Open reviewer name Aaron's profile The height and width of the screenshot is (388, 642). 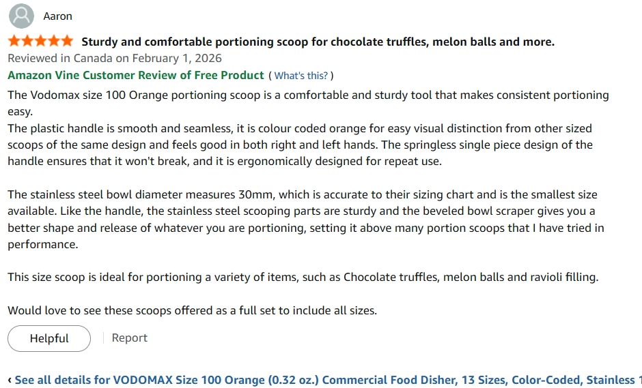click(x=58, y=16)
